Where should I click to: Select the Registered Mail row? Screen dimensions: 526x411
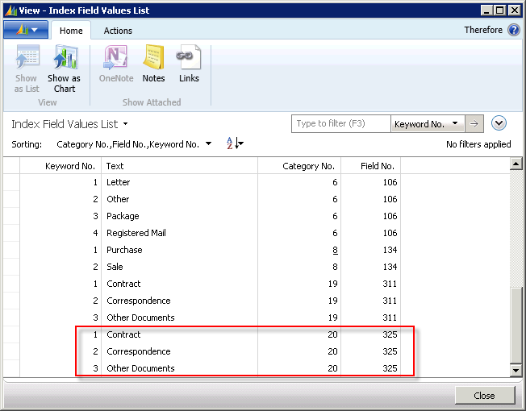(136, 233)
